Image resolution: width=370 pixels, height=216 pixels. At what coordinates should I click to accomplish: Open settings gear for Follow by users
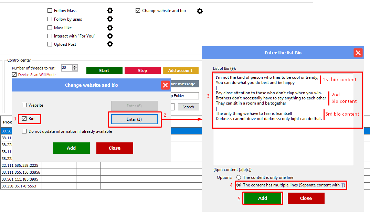coord(110,19)
